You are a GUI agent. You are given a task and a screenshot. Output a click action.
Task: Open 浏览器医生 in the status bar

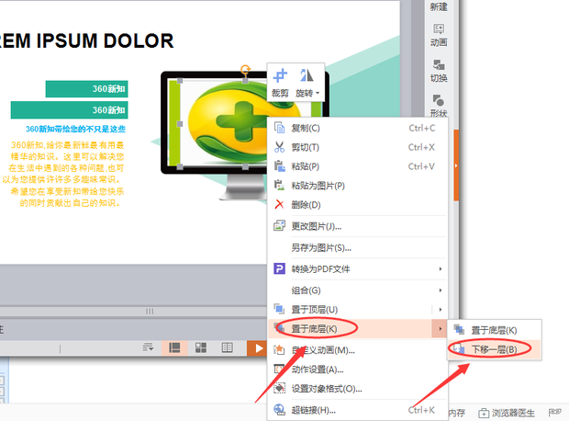(x=507, y=413)
